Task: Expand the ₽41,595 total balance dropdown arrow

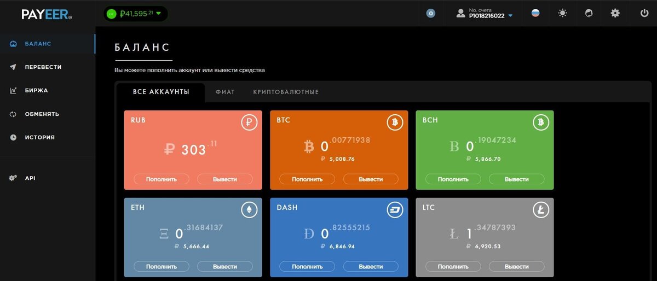Action: pos(159,14)
